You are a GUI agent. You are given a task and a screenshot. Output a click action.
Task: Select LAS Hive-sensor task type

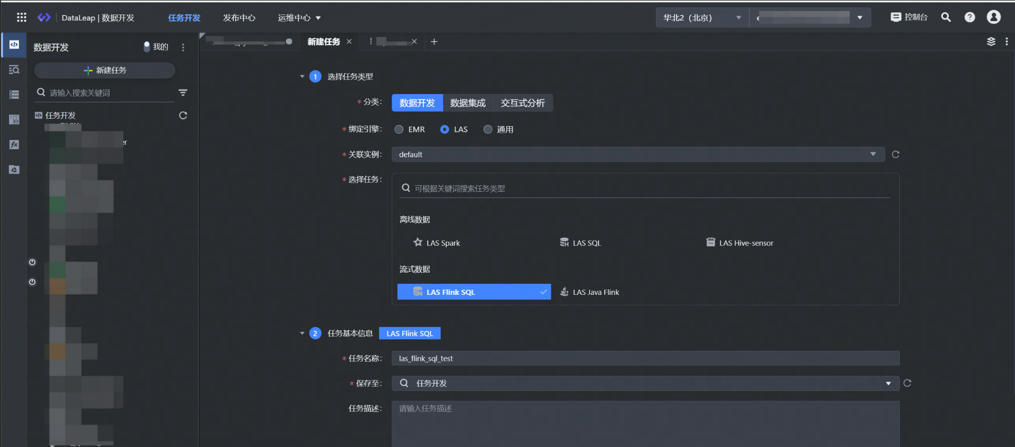(740, 243)
